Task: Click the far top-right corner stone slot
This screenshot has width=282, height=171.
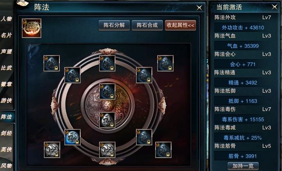Action: [165, 63]
